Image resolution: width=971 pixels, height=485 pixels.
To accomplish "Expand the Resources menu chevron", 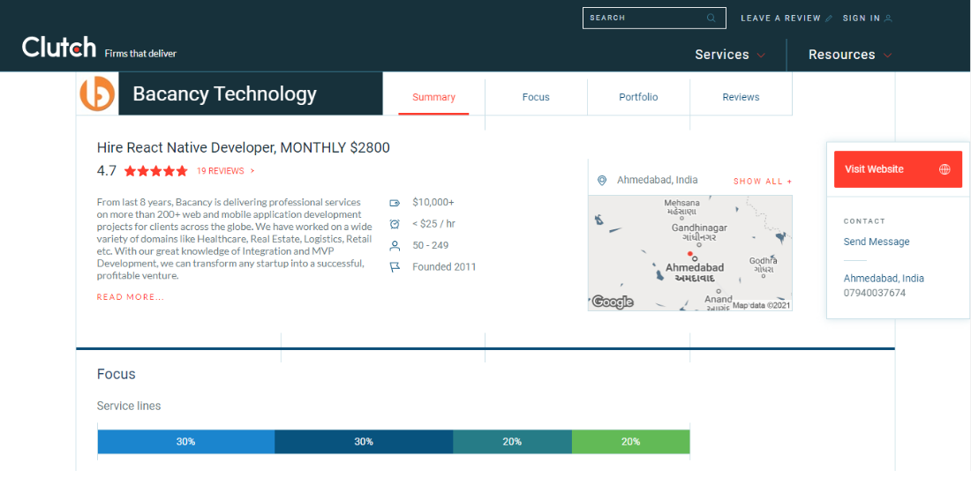I will (x=887, y=55).
